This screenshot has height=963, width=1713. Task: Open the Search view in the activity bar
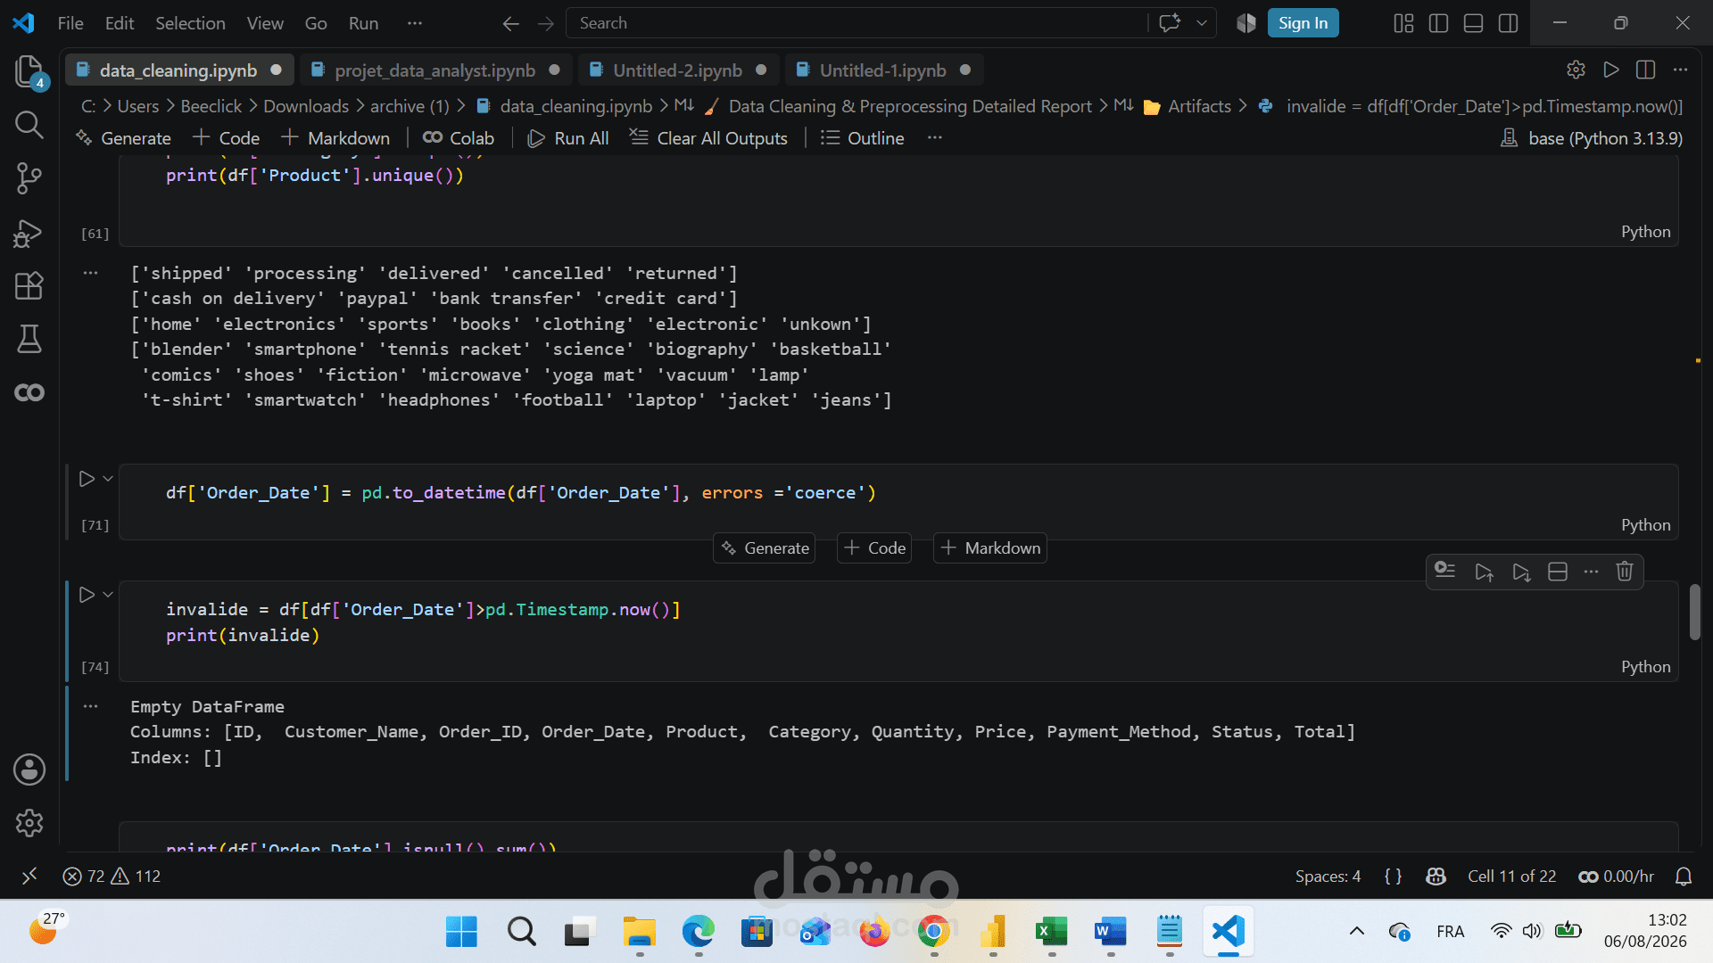click(x=29, y=125)
